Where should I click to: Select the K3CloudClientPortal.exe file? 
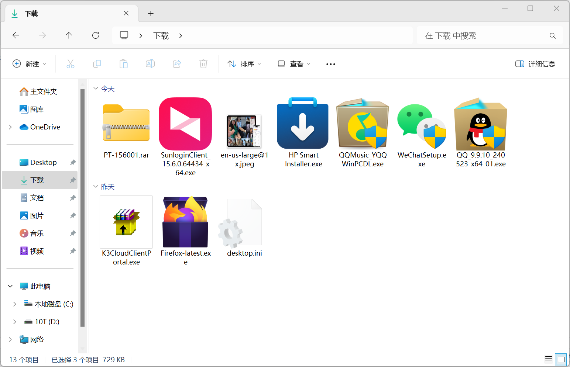126,231
